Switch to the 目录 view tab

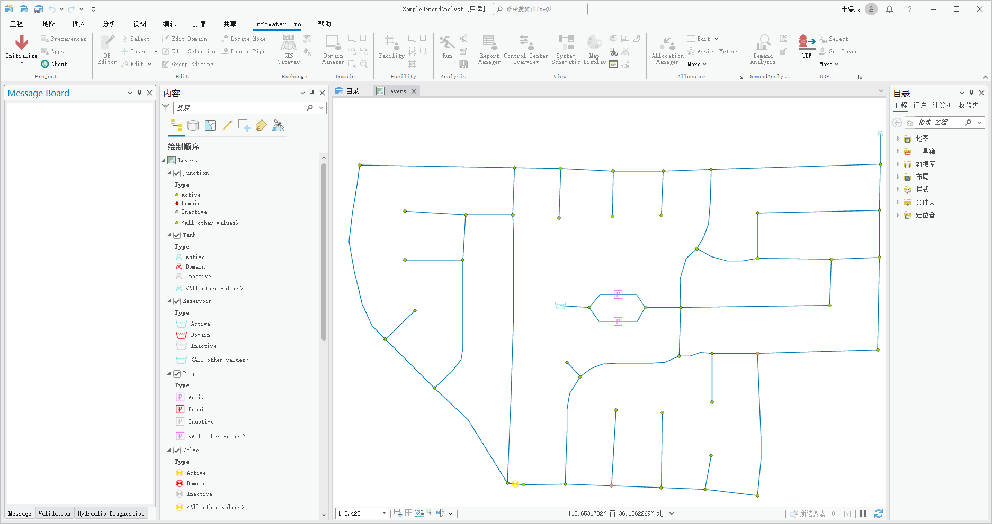[347, 91]
